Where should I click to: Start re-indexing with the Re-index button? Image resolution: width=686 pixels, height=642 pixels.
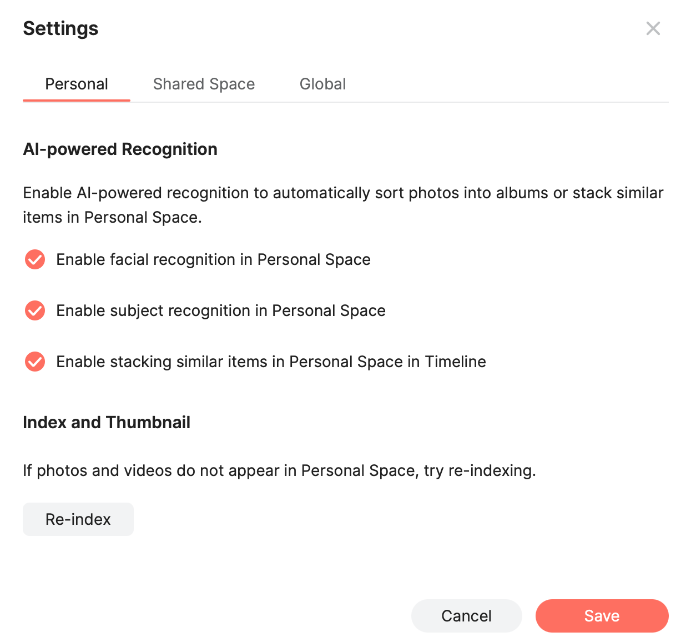coord(78,519)
